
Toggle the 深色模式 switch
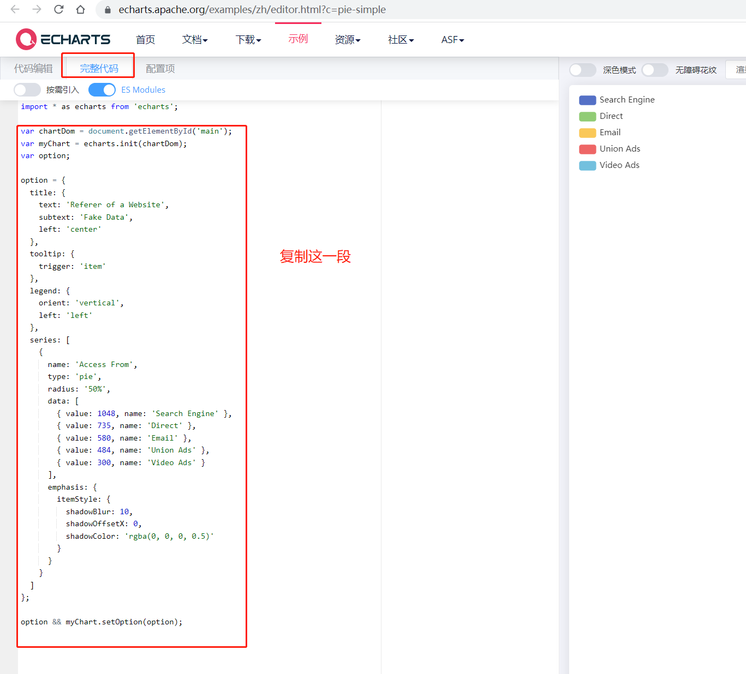tap(583, 70)
